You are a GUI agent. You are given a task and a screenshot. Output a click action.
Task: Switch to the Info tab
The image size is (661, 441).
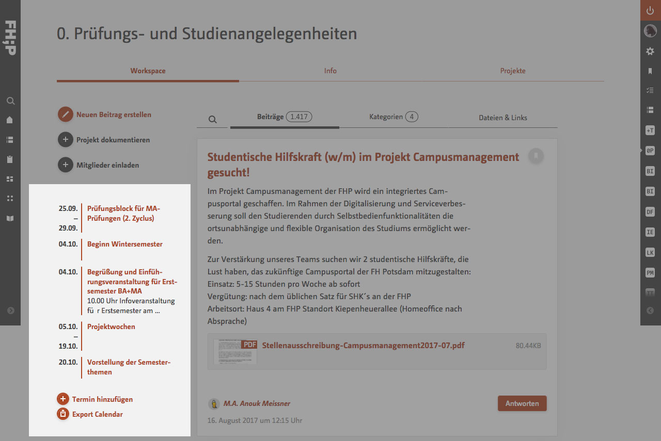pyautogui.click(x=330, y=71)
